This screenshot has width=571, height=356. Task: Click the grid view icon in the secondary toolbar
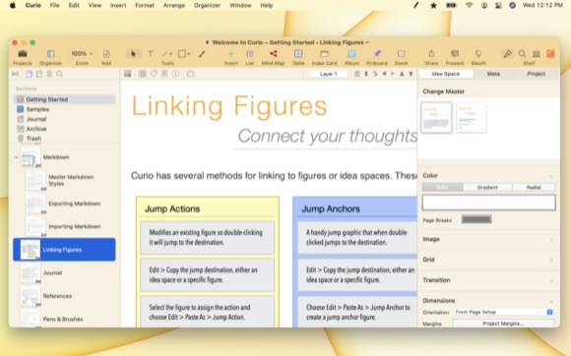142,74
